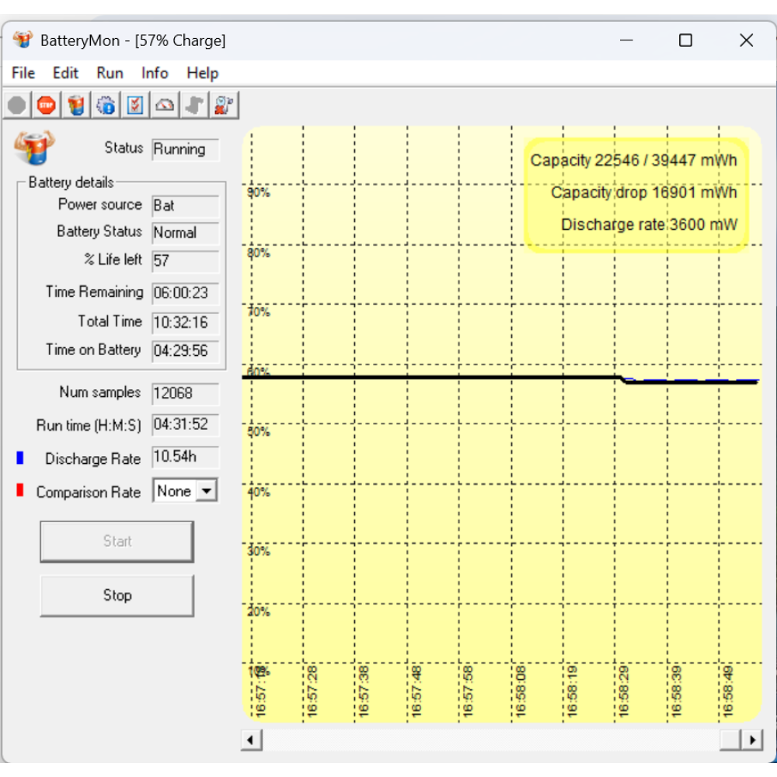Click the % Life left field showing 57

tap(186, 261)
